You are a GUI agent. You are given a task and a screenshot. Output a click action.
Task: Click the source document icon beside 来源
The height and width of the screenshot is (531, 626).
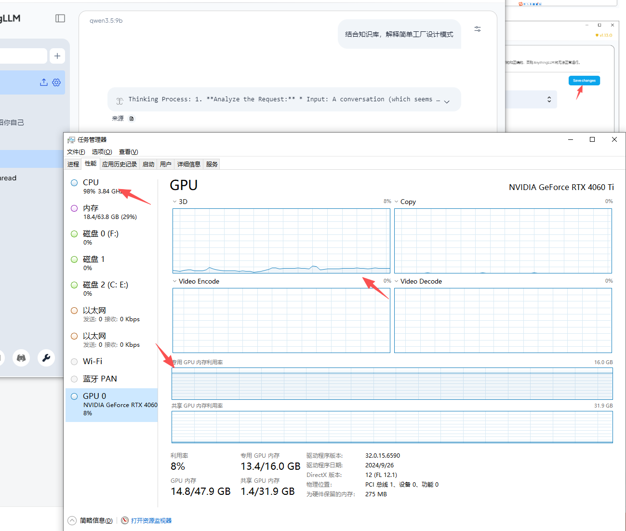(132, 119)
